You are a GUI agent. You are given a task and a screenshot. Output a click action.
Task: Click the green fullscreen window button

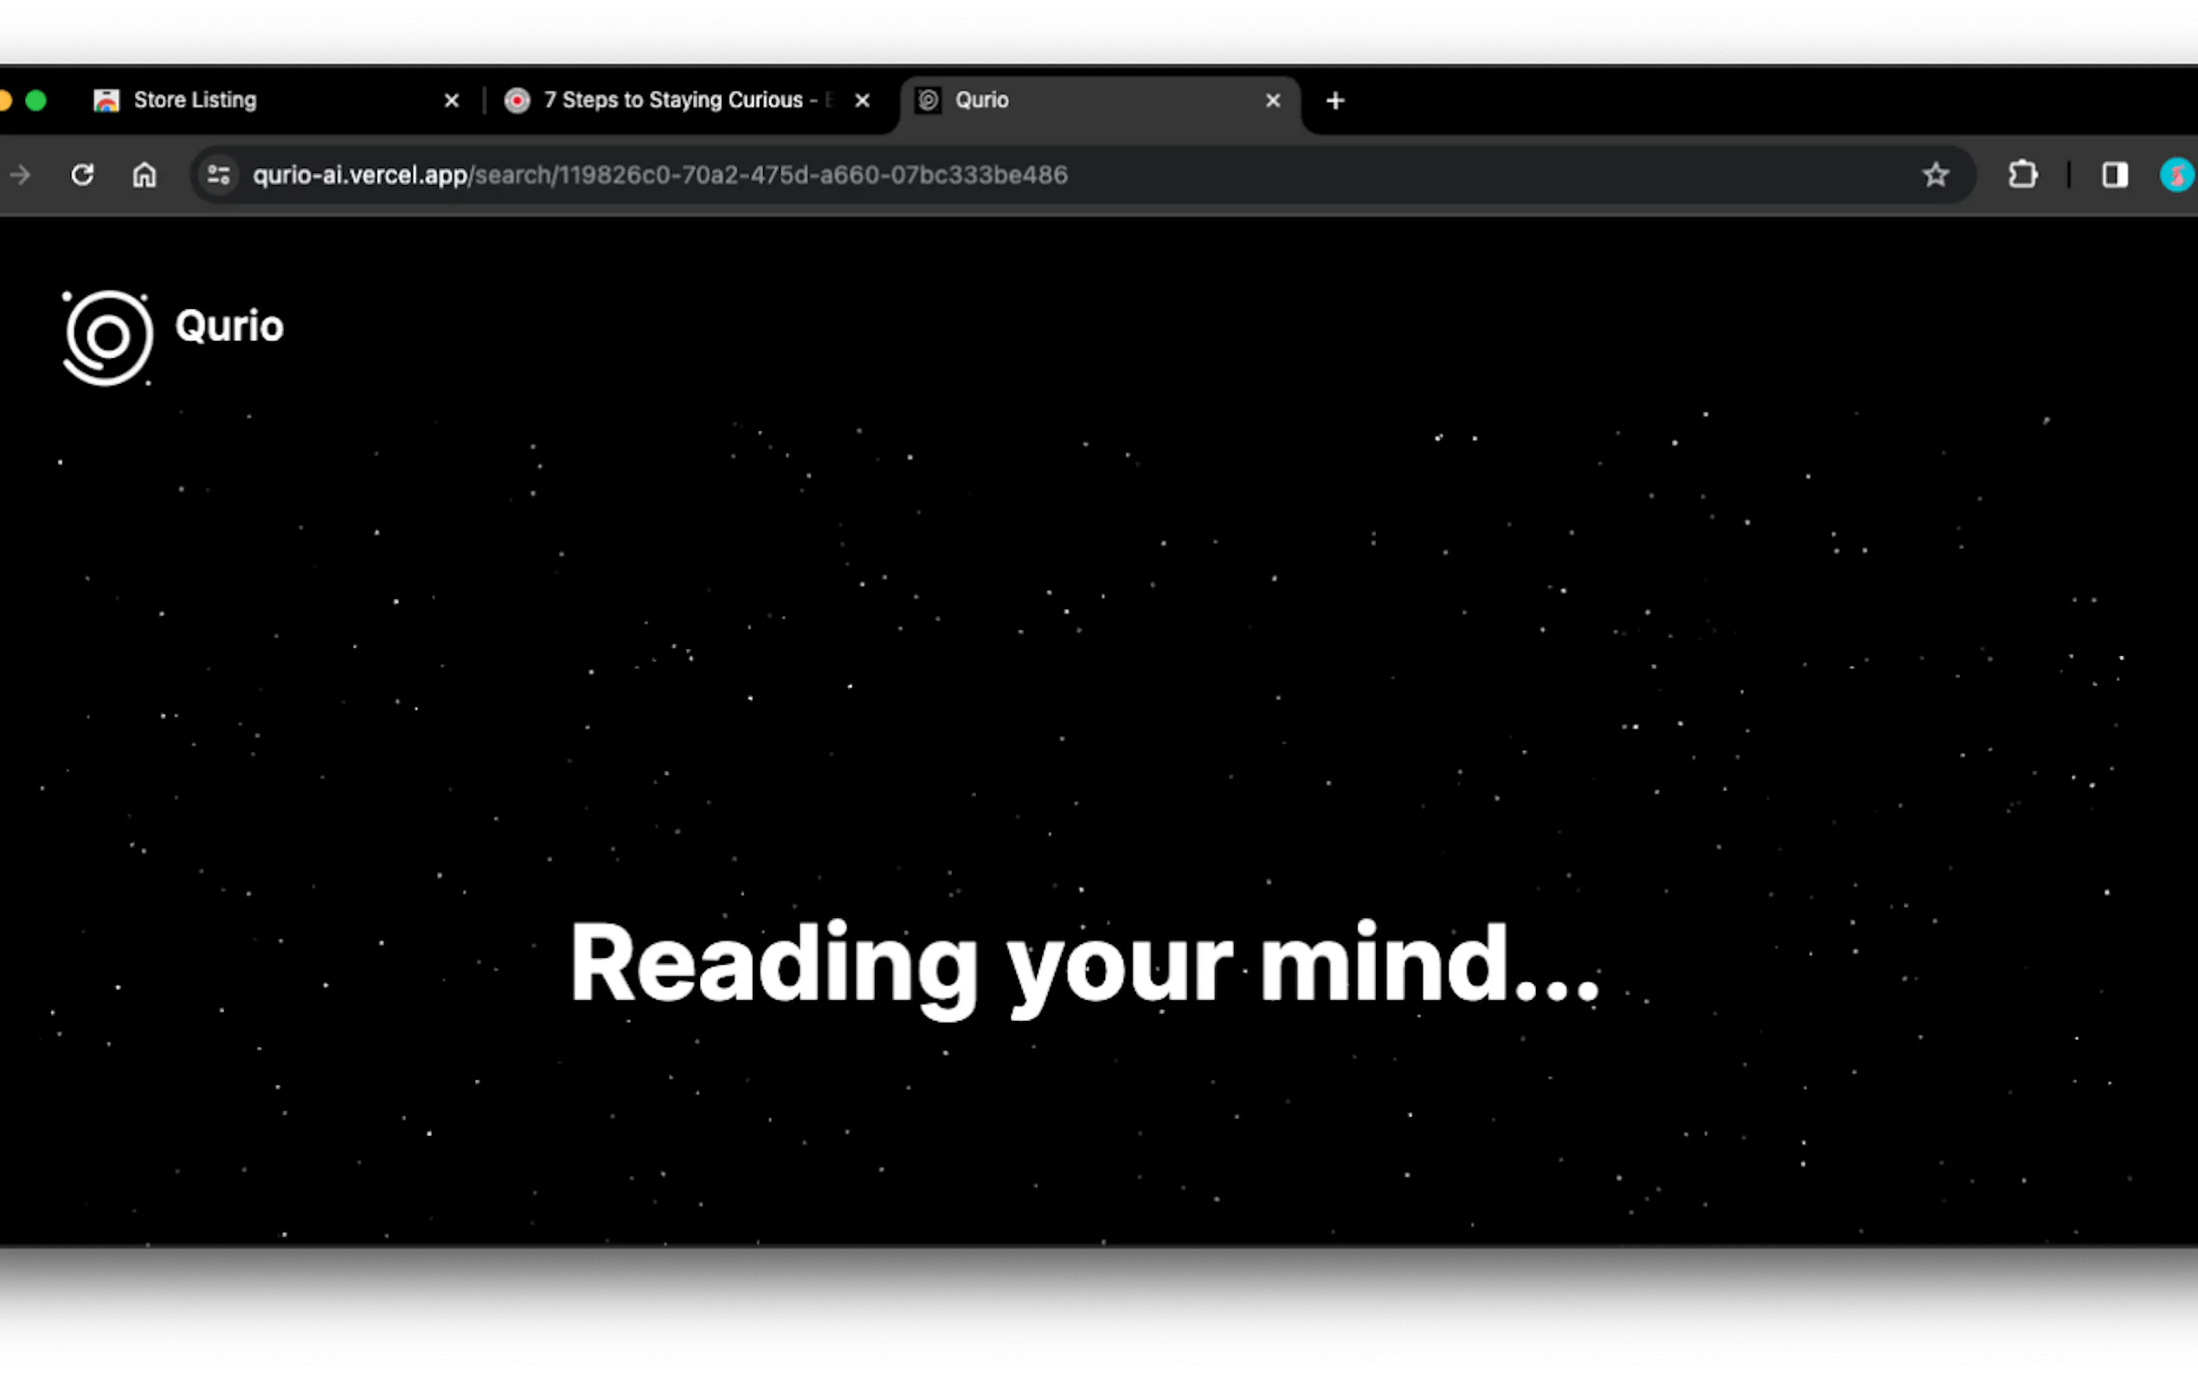tap(36, 100)
